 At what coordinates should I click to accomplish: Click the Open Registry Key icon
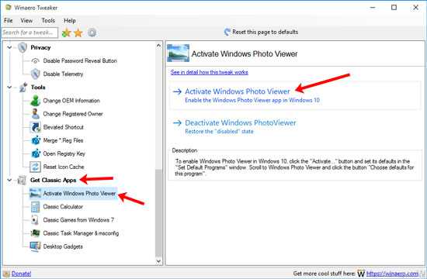36,153
